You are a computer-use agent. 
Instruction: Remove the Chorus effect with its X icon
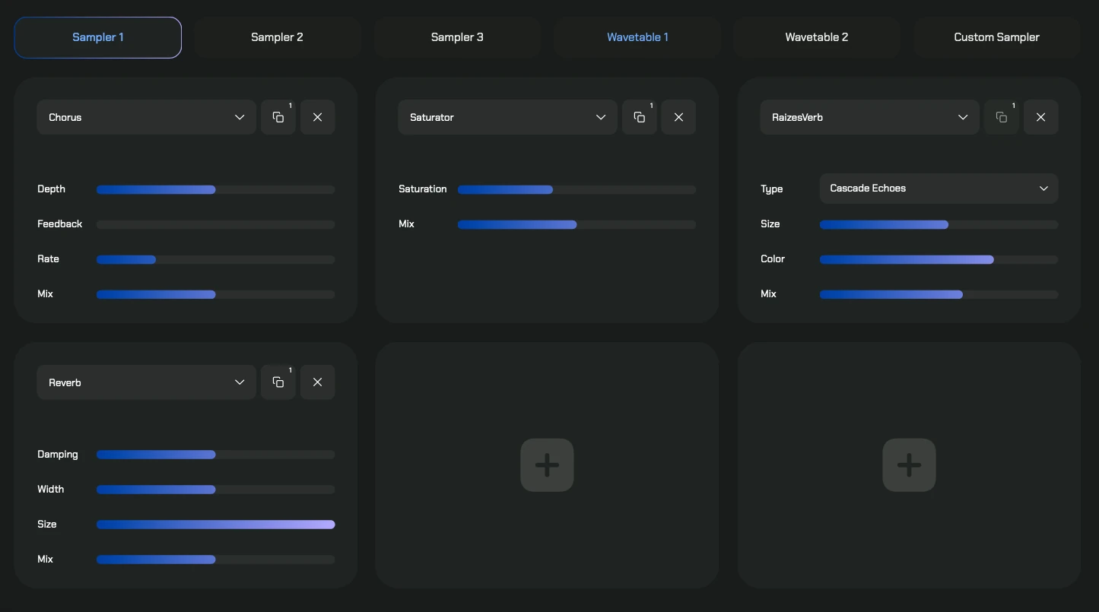coord(318,117)
